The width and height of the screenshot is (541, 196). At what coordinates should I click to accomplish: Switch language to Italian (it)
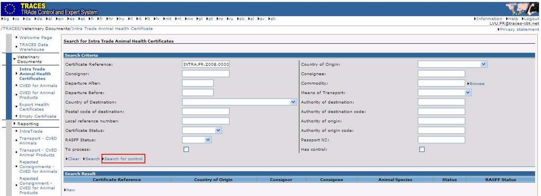click(140, 19)
